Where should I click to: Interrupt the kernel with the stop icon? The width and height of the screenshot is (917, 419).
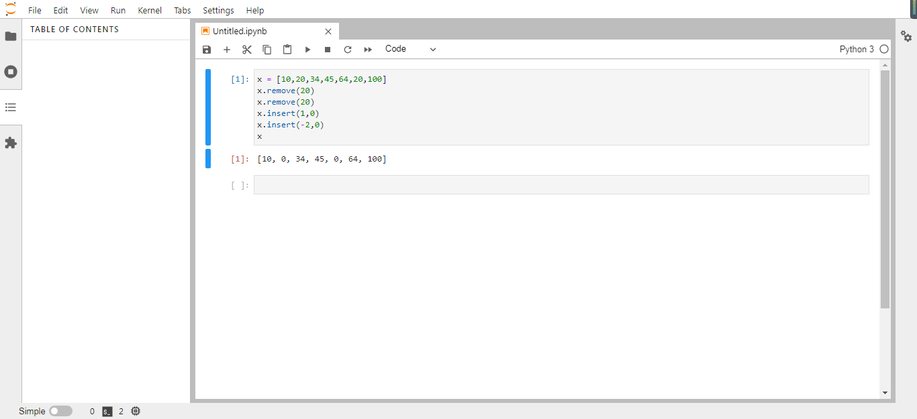click(x=328, y=50)
